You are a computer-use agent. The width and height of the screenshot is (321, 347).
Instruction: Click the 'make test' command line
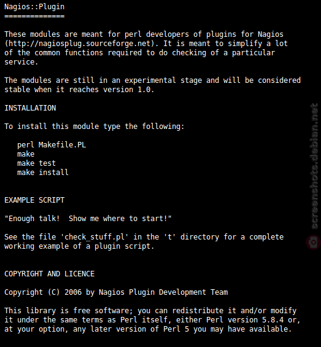(36, 163)
